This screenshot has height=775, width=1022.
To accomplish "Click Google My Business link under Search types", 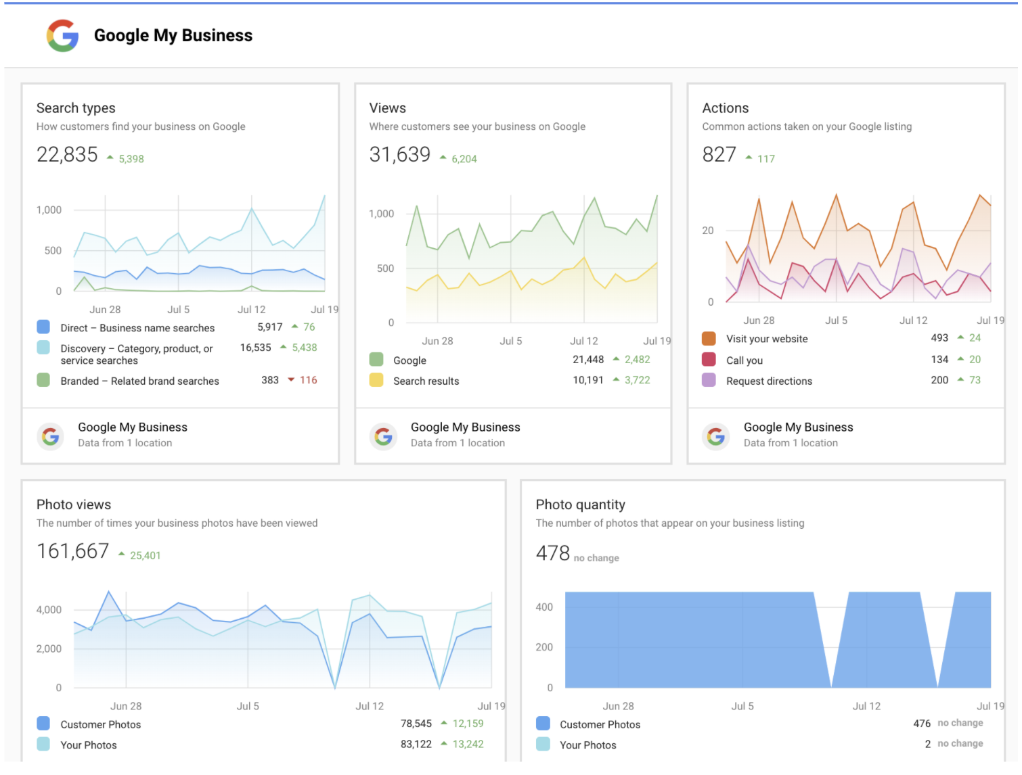I will (133, 427).
